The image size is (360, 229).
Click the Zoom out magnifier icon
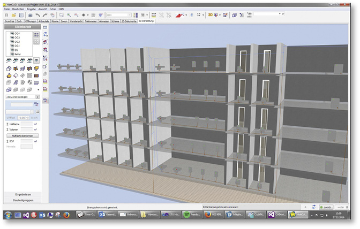coord(75,15)
